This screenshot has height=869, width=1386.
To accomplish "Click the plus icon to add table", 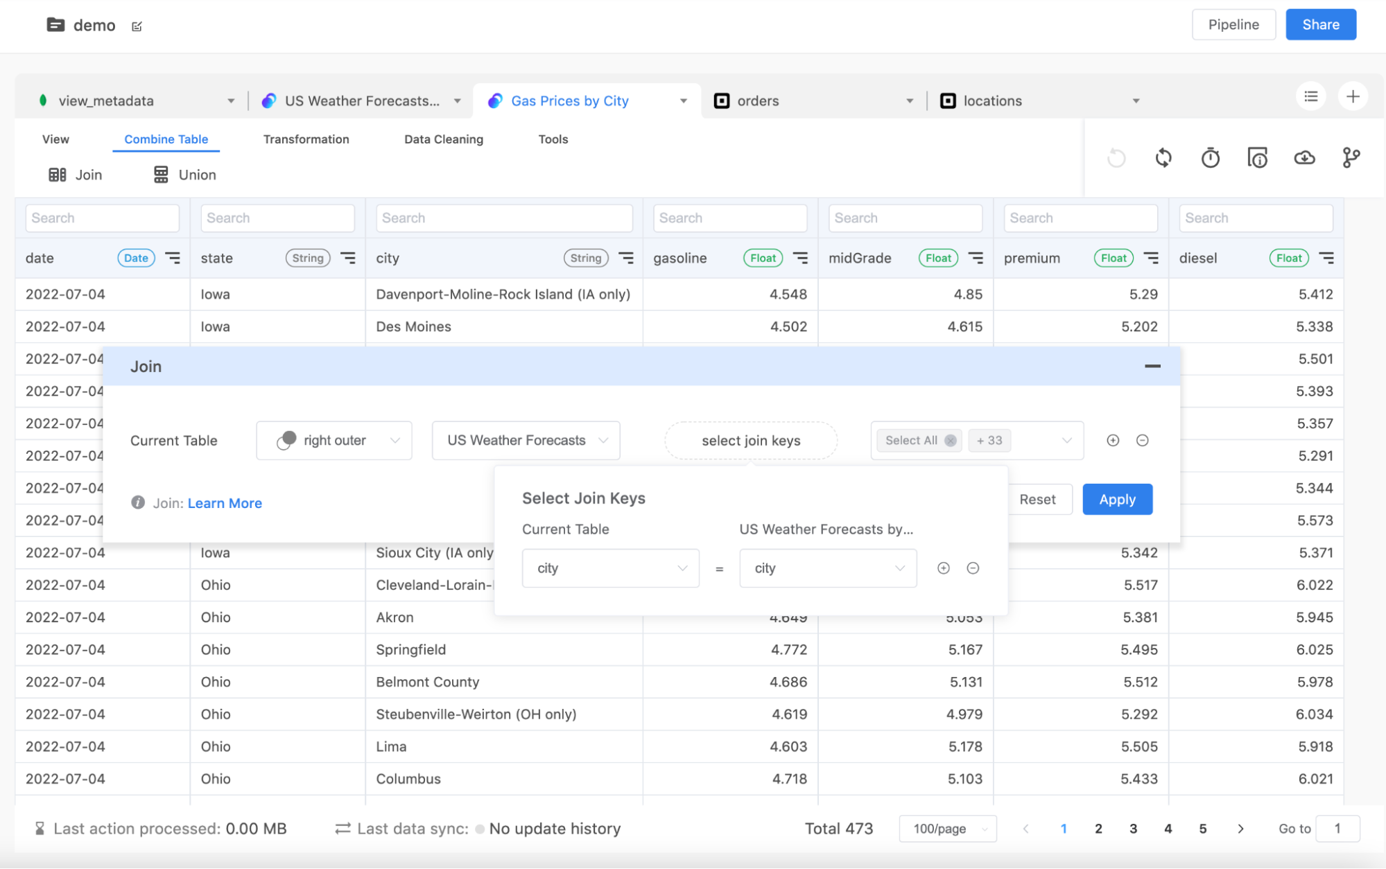I will pos(1353,97).
